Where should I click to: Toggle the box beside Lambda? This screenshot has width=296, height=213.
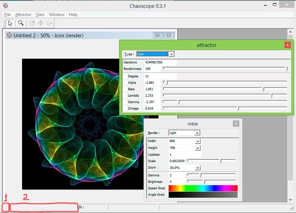[125, 95]
